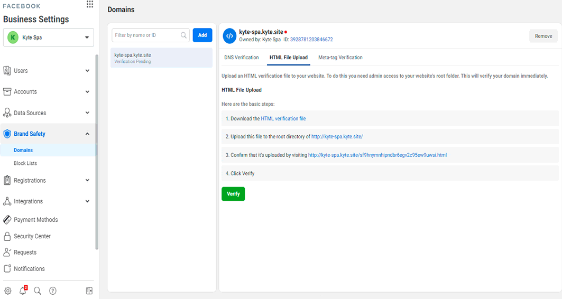Image resolution: width=562 pixels, height=299 pixels.
Task: Click the Registrations clipboard icon
Action: pyautogui.click(x=7, y=180)
